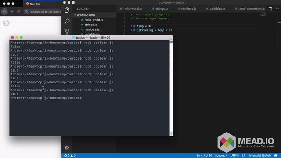Click the errors and warnings indicator in status bar
The height and width of the screenshot is (158, 281).
[x=70, y=155]
